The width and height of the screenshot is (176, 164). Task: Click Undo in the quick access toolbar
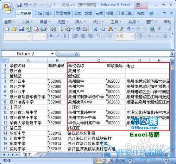click(x=26, y=5)
